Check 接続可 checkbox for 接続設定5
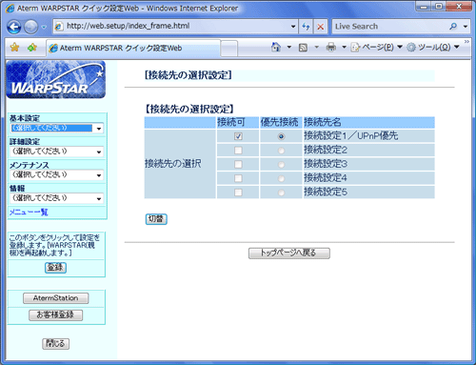Screen dimensions: 476x365 point(238,193)
